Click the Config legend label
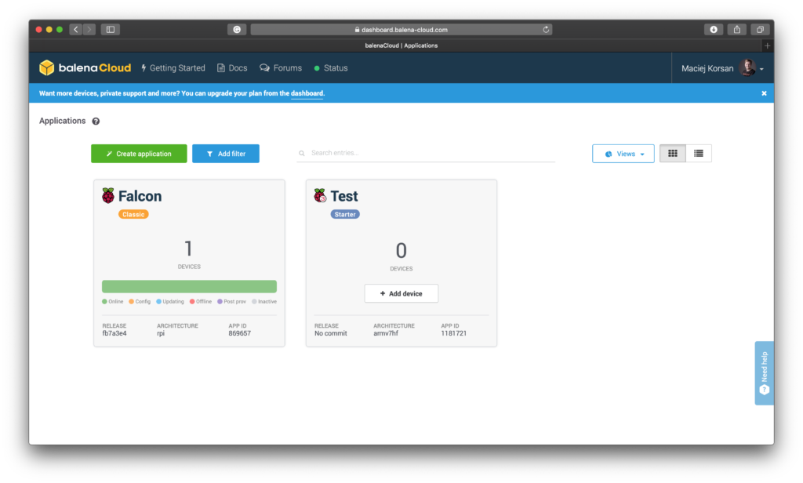Screen dimensions: 803x483 click(143, 302)
